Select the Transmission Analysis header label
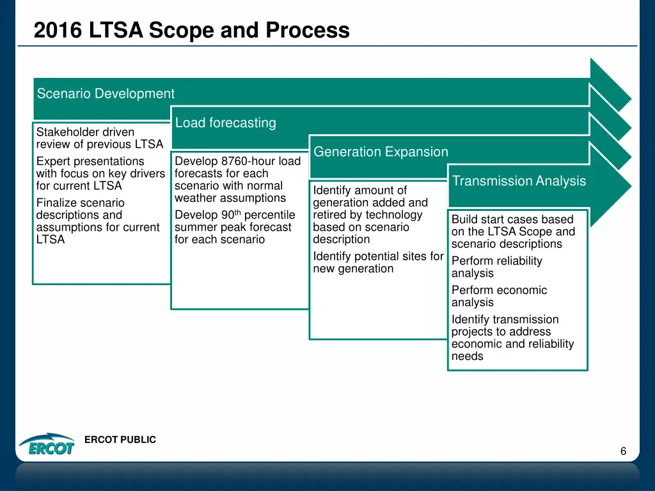Image resolution: width=655 pixels, height=491 pixels. point(518,181)
